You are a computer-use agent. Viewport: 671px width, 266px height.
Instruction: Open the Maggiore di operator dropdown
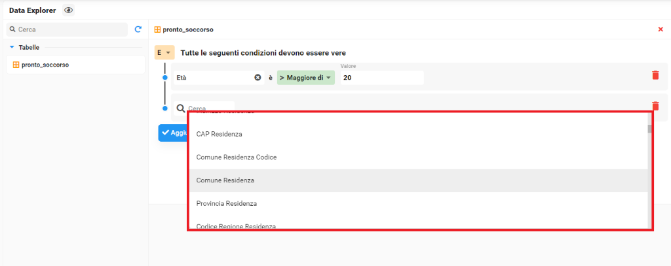305,78
